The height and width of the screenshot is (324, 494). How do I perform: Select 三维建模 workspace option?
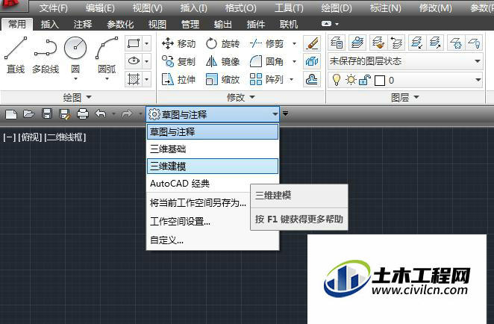[x=213, y=166]
